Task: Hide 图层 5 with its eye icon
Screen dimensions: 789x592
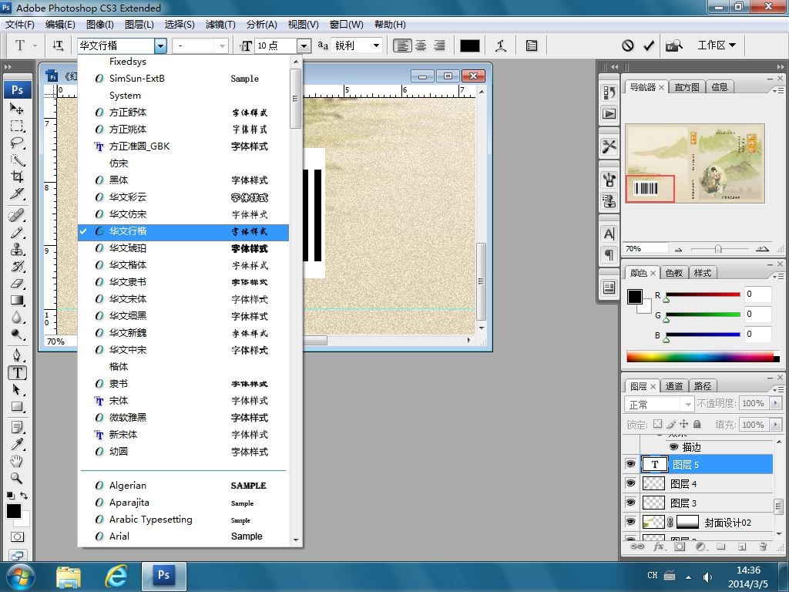Action: point(630,464)
